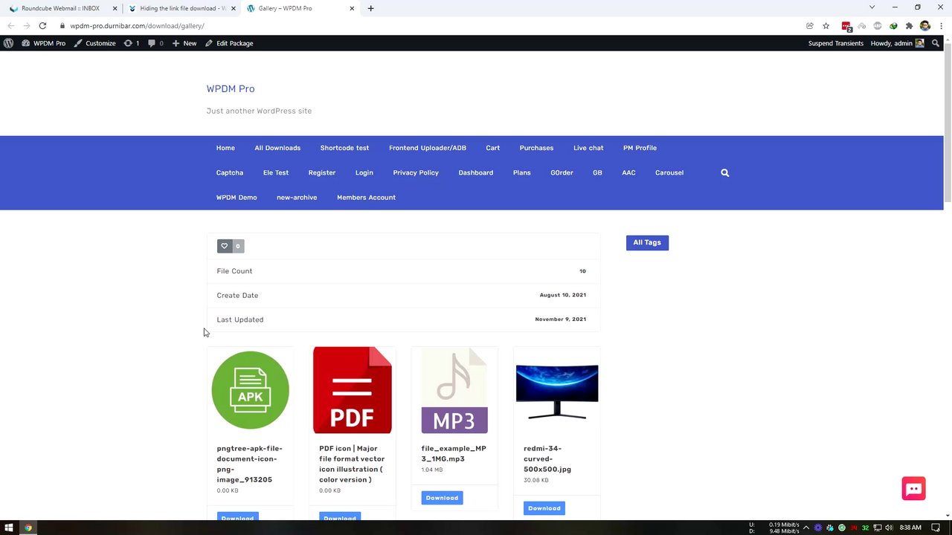
Task: Open the MP3 file icon thumbnail
Action: [454, 390]
